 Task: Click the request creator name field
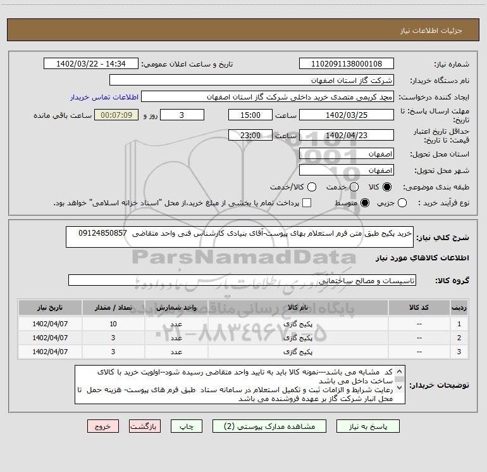(x=268, y=96)
